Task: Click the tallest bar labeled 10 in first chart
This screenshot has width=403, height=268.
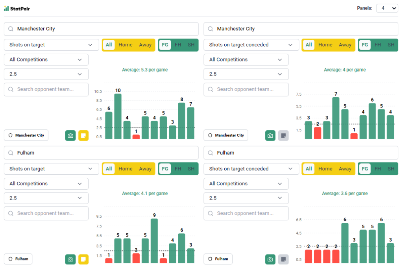Action: tap(118, 116)
